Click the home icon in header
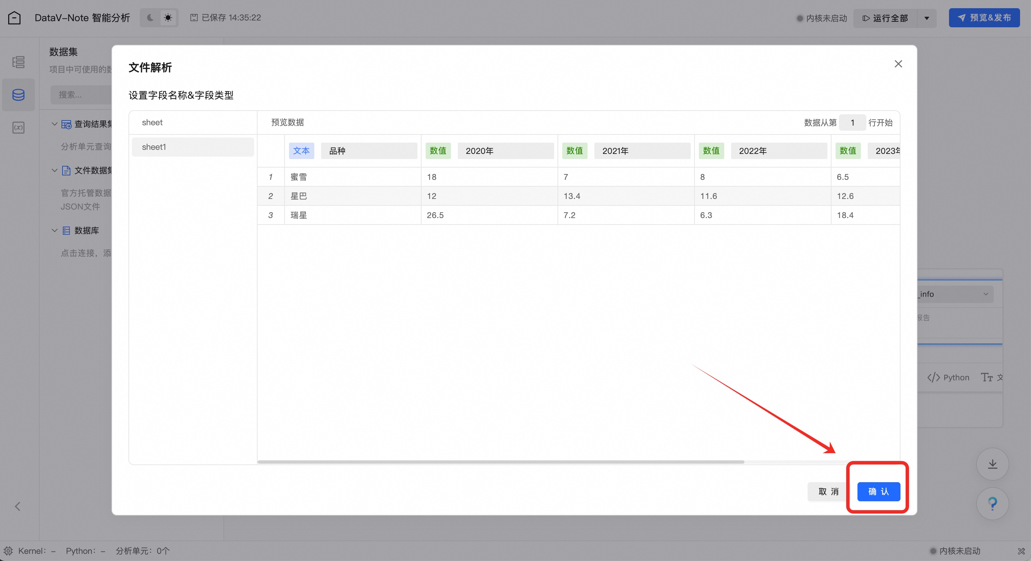Viewport: 1031px width, 561px height. [14, 18]
